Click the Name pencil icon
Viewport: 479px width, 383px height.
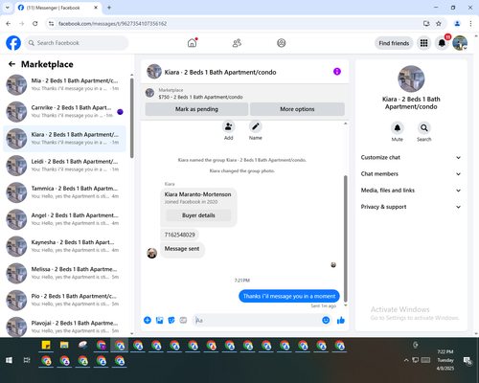256,127
